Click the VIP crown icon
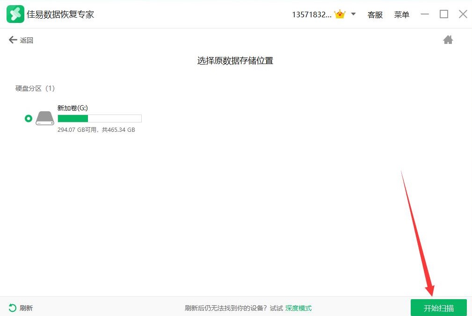472x316 pixels. (340, 14)
